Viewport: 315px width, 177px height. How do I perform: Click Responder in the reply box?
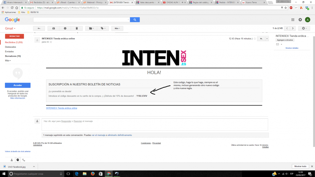[66, 121]
